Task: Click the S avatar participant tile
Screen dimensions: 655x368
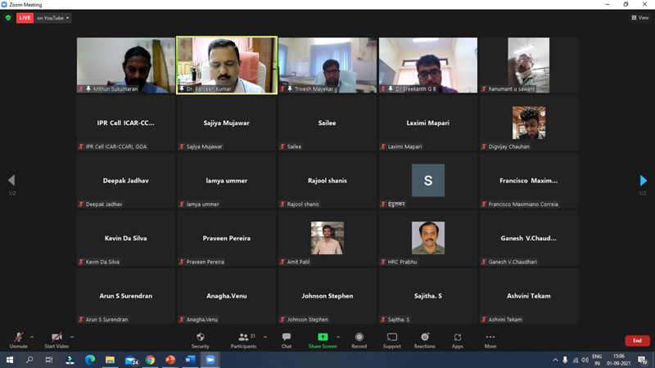Action: pos(428,180)
